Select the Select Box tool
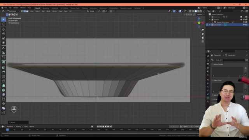 (4, 19)
